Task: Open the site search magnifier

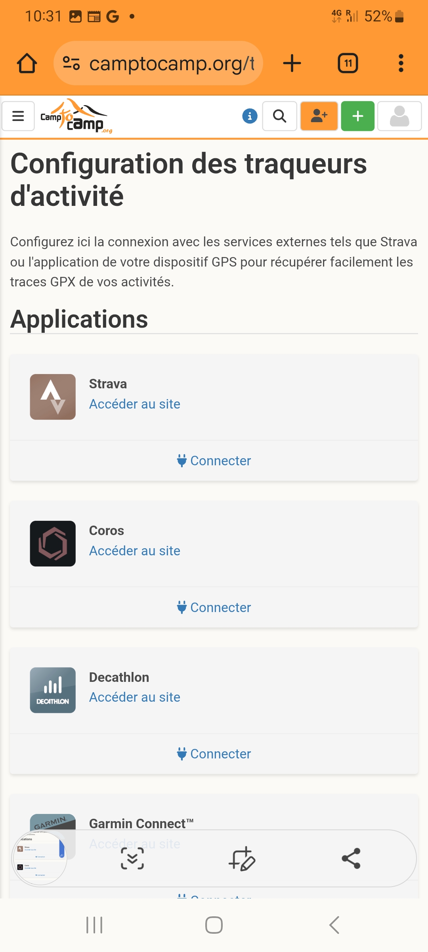Action: pos(280,116)
